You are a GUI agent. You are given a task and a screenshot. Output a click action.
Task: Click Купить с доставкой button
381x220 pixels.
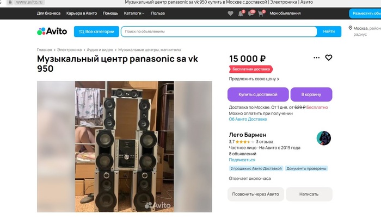point(258,95)
